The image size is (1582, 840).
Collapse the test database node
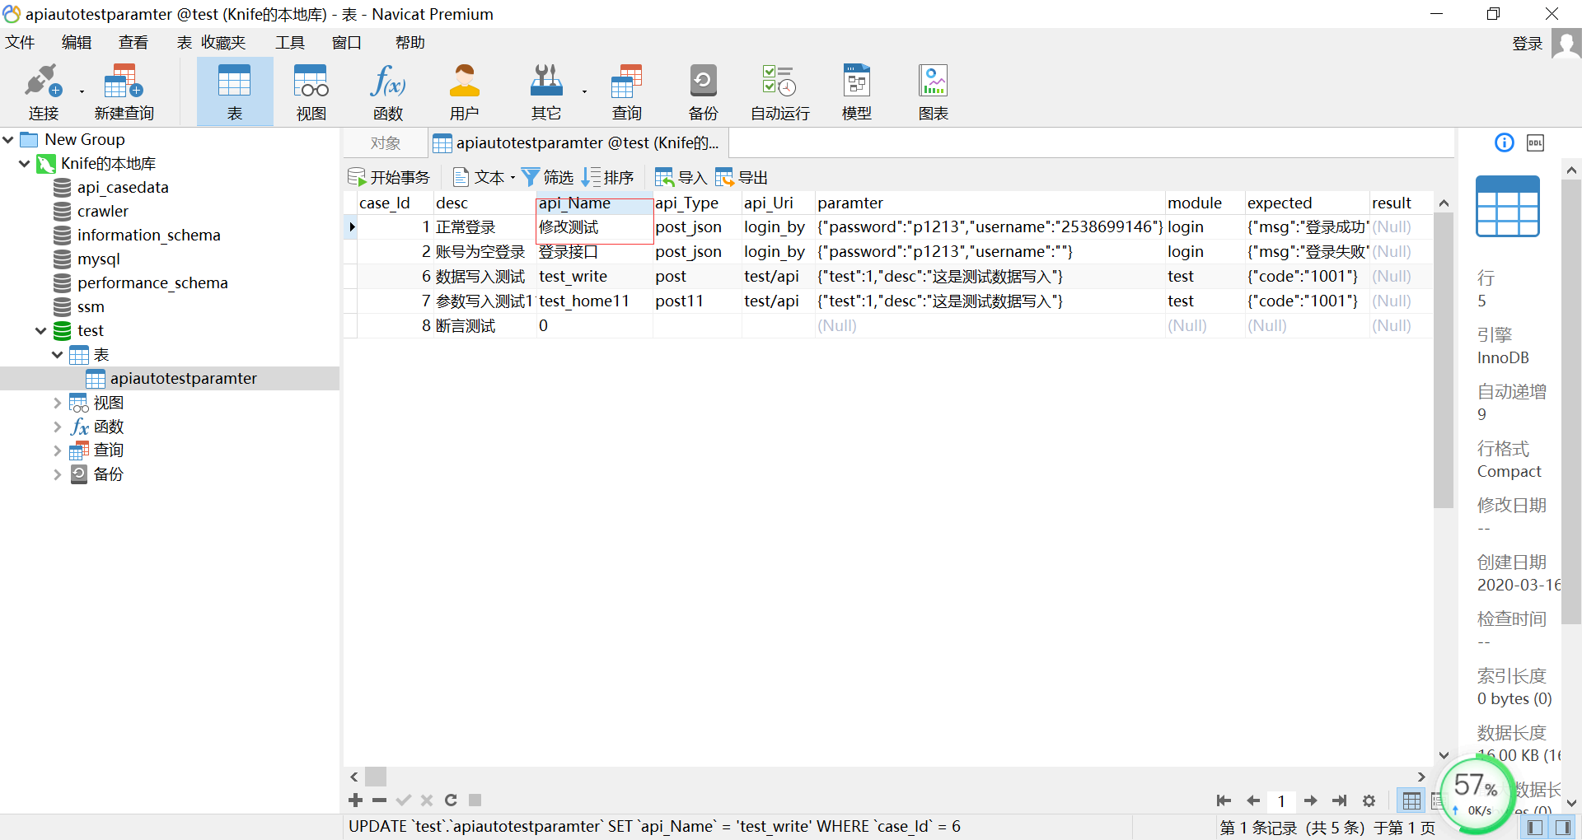click(x=40, y=330)
